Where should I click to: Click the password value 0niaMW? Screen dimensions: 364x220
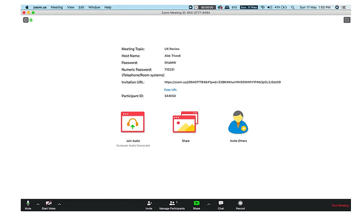[x=170, y=63]
